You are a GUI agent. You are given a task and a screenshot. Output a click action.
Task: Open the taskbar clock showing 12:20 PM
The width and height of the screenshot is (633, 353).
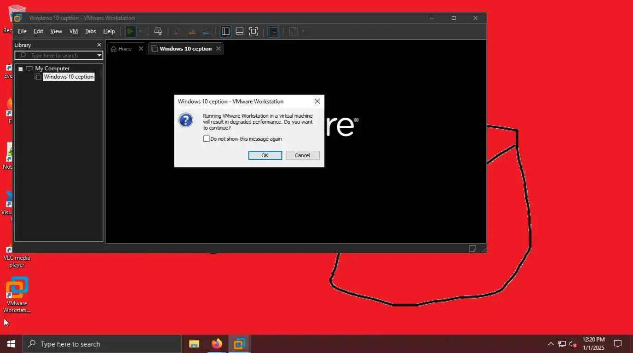(593, 344)
